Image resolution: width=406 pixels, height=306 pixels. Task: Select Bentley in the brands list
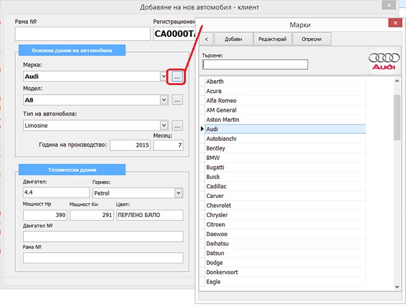285,148
